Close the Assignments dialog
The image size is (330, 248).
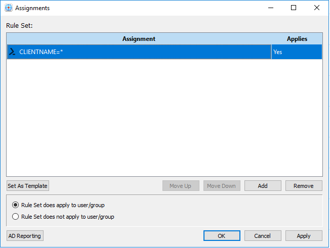317,8
